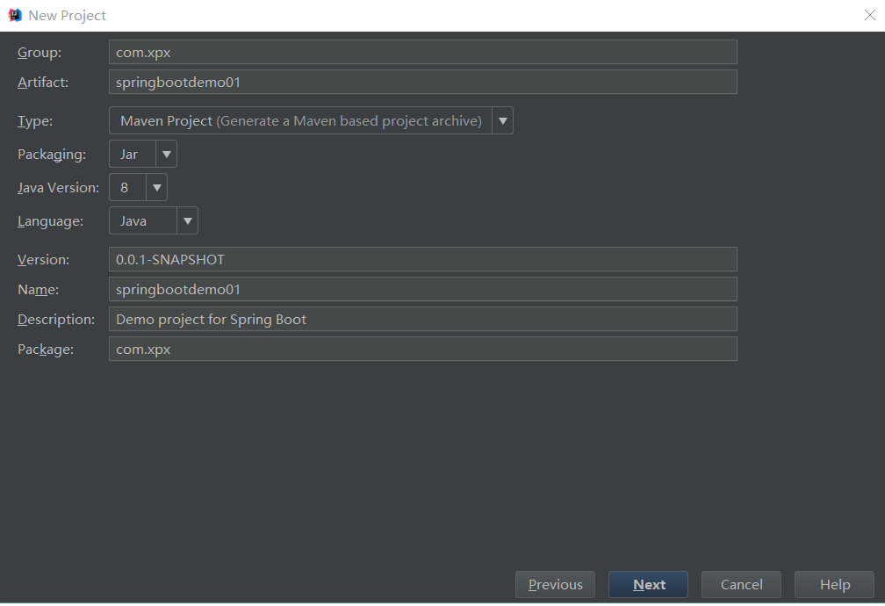Screen dimensions: 885x606
Task: Focus the Package field at the bottom
Action: tap(423, 349)
